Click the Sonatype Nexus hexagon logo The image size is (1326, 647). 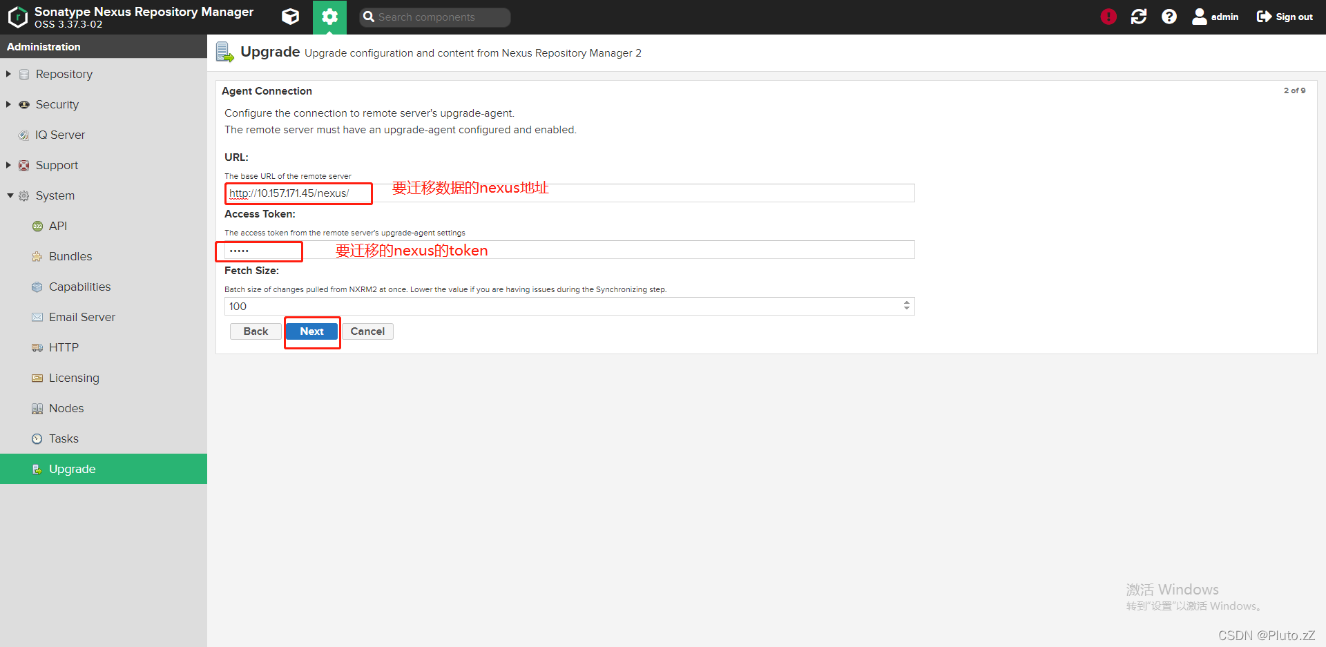17,17
